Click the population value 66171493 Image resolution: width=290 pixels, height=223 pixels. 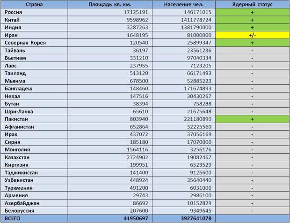coord(199,74)
